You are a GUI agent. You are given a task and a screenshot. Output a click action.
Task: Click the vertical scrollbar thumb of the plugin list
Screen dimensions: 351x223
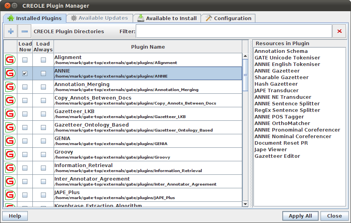(245, 75)
